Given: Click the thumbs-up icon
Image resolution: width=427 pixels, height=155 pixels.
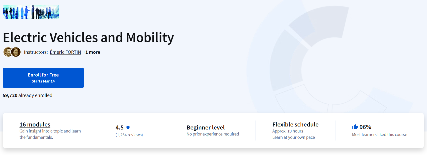Looking at the screenshot, I should pos(355,127).
